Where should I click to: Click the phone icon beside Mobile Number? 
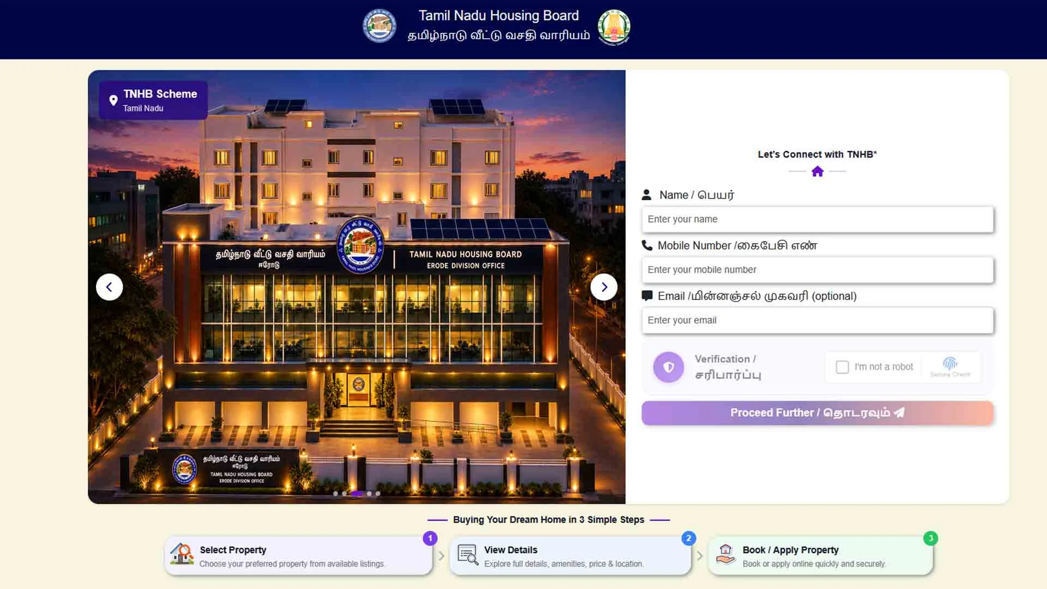point(647,245)
